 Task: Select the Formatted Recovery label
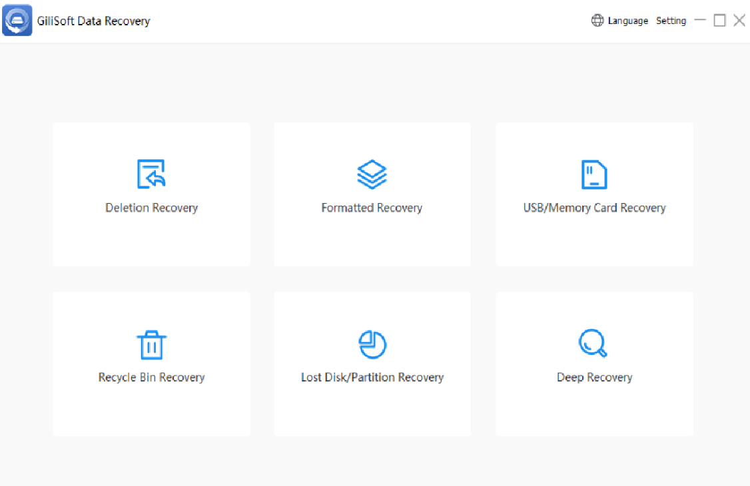[372, 208]
